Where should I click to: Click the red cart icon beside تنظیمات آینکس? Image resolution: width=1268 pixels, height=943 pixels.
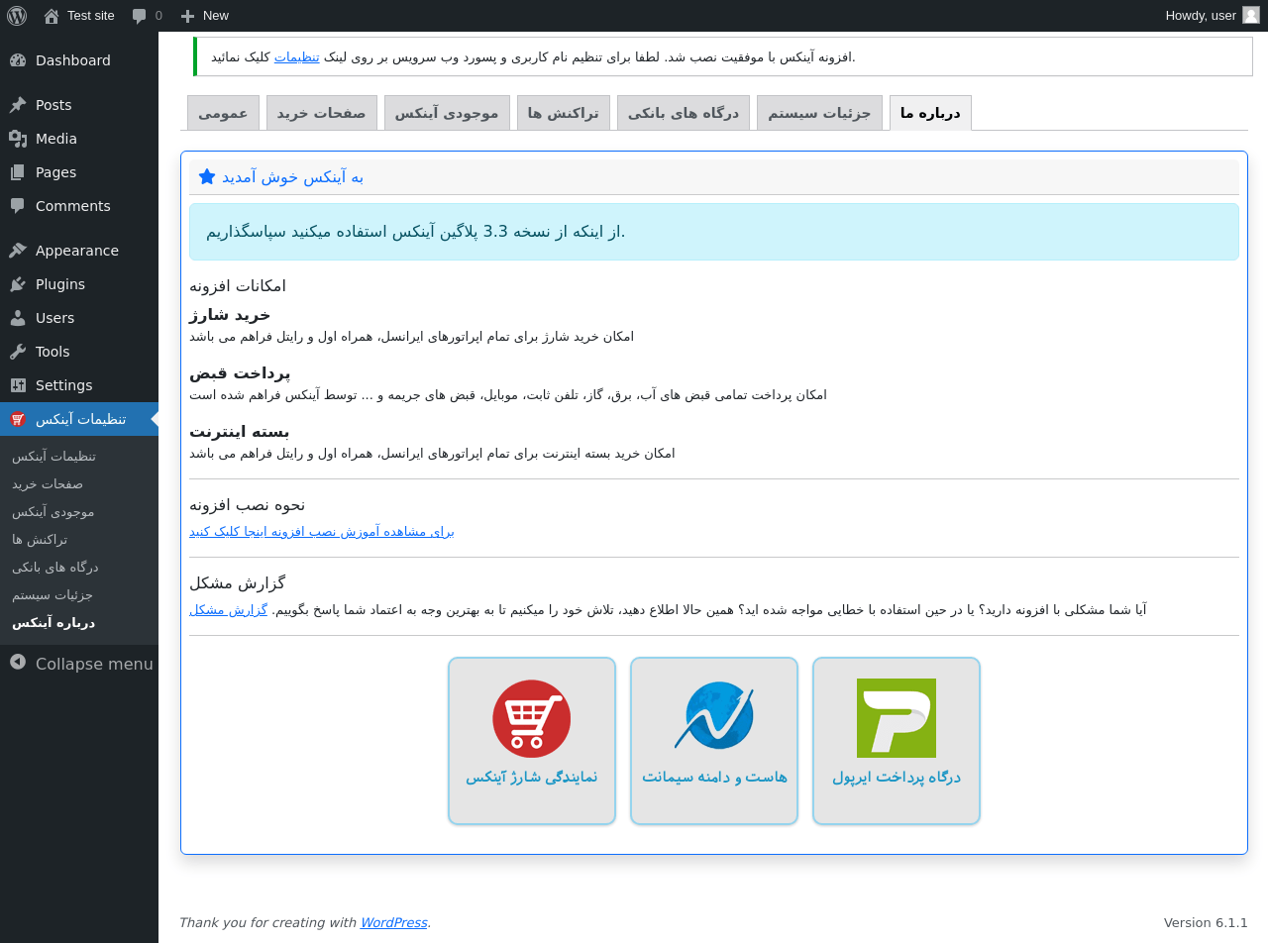click(x=18, y=419)
